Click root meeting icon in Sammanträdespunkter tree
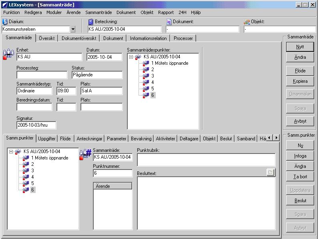The image size is (319, 239). [138, 57]
